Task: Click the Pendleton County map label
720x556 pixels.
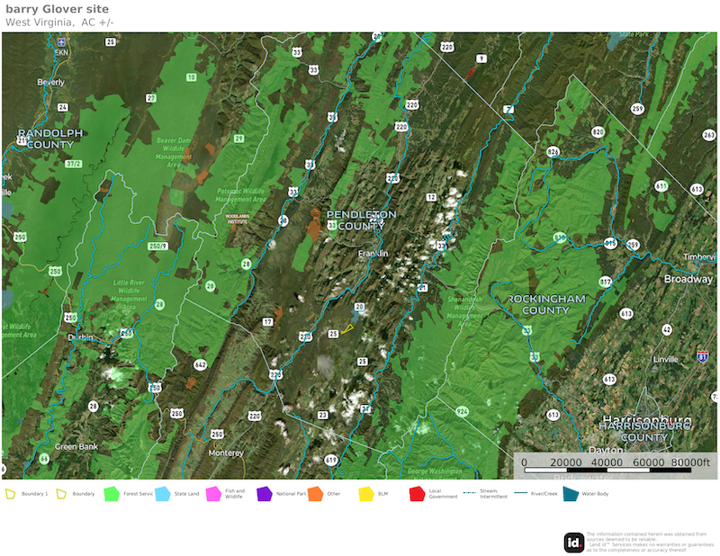Action: pos(360,220)
